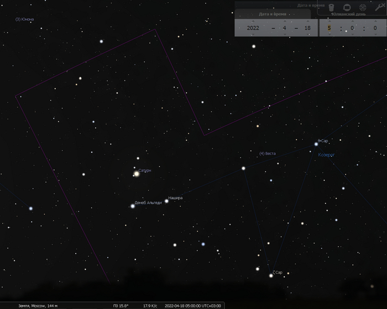Click 2022-04-18 05:00:00 UTC+03:00 in status bar
387x309 pixels.
193,306
